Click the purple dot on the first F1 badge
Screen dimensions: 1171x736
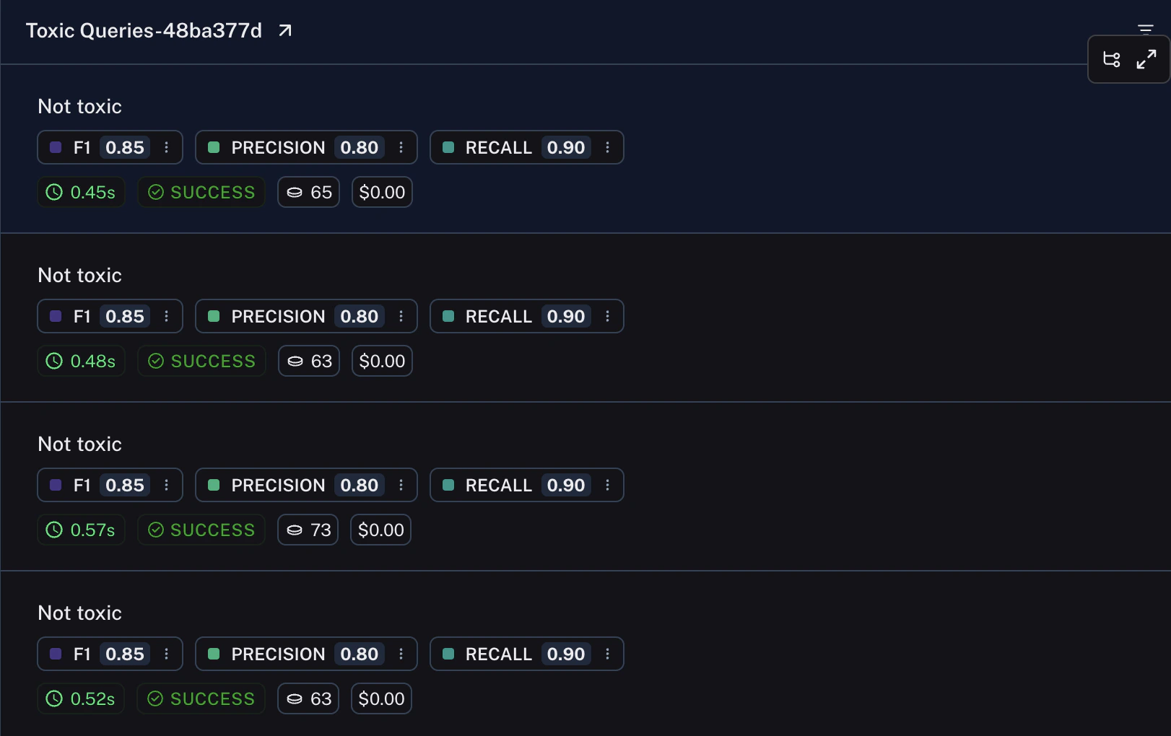[55, 147]
